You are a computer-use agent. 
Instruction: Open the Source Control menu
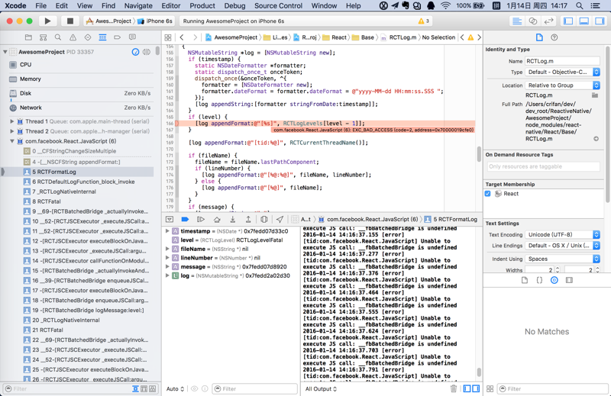pyautogui.click(x=278, y=6)
